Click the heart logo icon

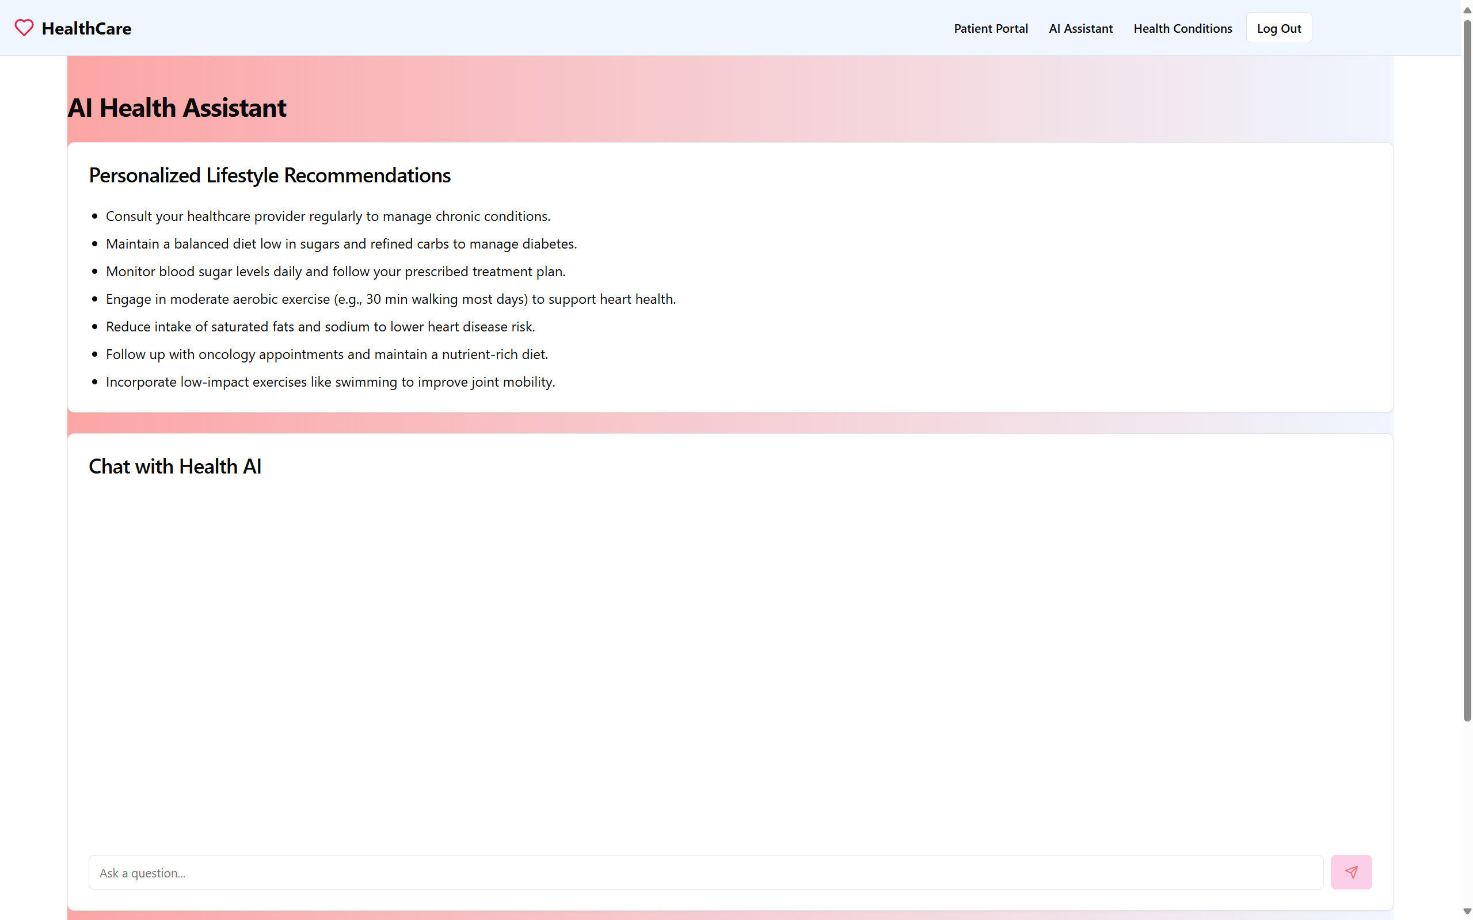click(24, 28)
